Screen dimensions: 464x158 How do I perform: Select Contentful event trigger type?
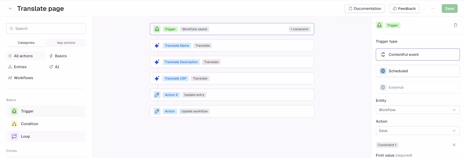click(x=418, y=54)
